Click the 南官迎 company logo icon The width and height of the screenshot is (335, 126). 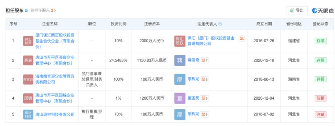[x=28, y=79]
